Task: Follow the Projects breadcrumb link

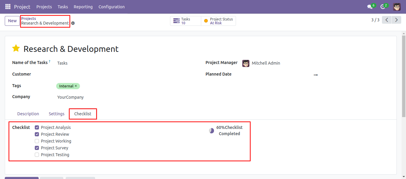Action: coord(29,18)
